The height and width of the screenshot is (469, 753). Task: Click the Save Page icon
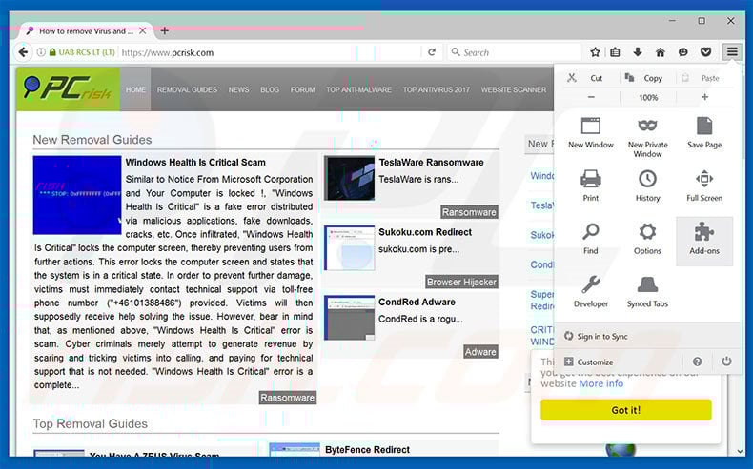[704, 126]
